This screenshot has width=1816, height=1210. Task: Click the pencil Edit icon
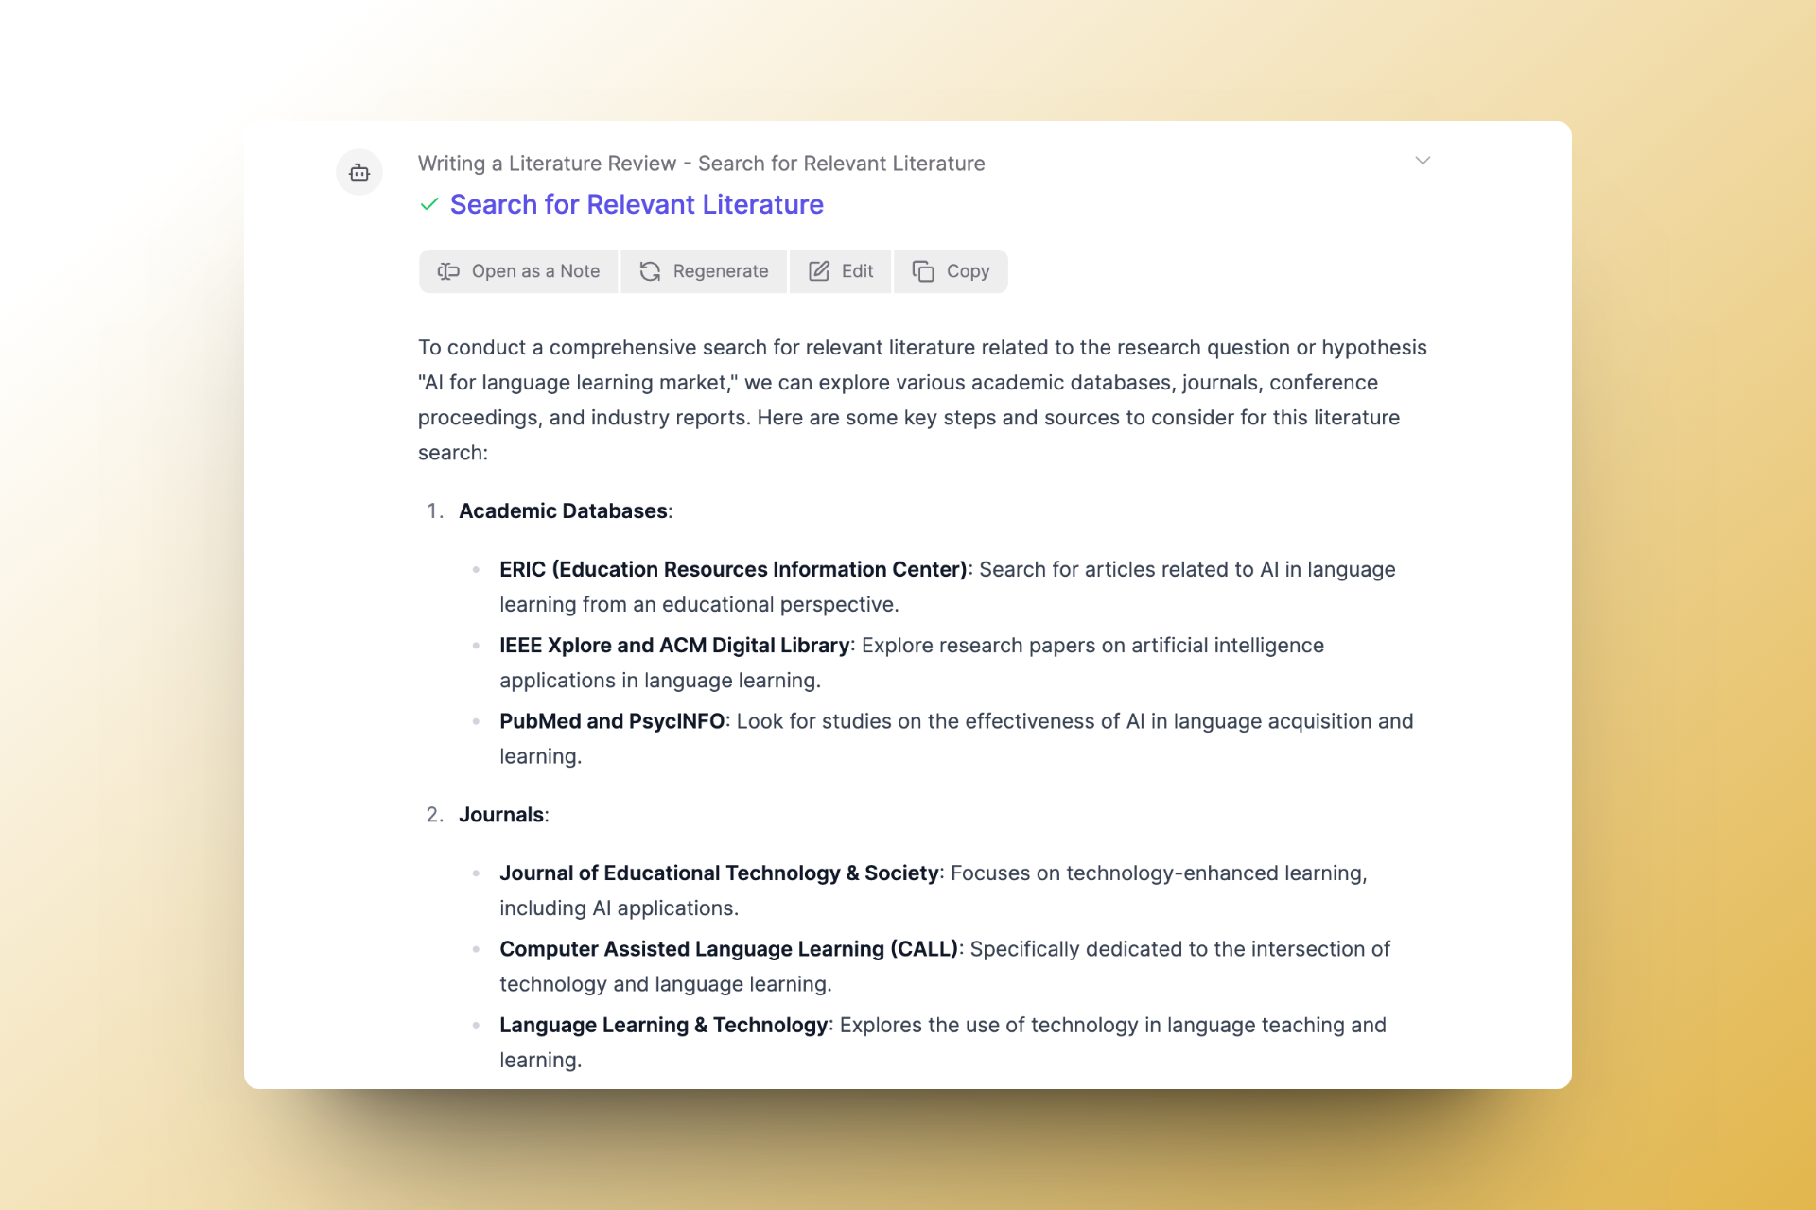pos(819,271)
